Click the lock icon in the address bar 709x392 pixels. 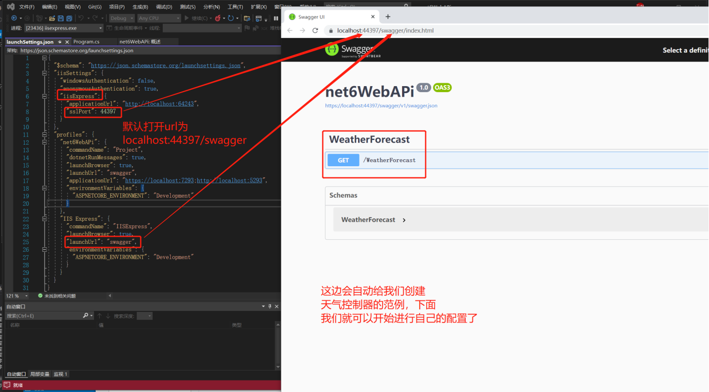point(331,31)
